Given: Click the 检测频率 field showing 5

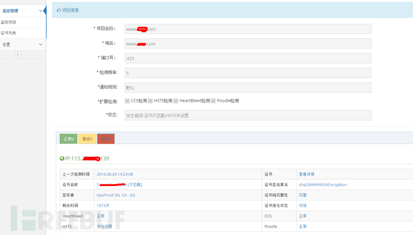Looking at the screenshot, I should [x=248, y=73].
